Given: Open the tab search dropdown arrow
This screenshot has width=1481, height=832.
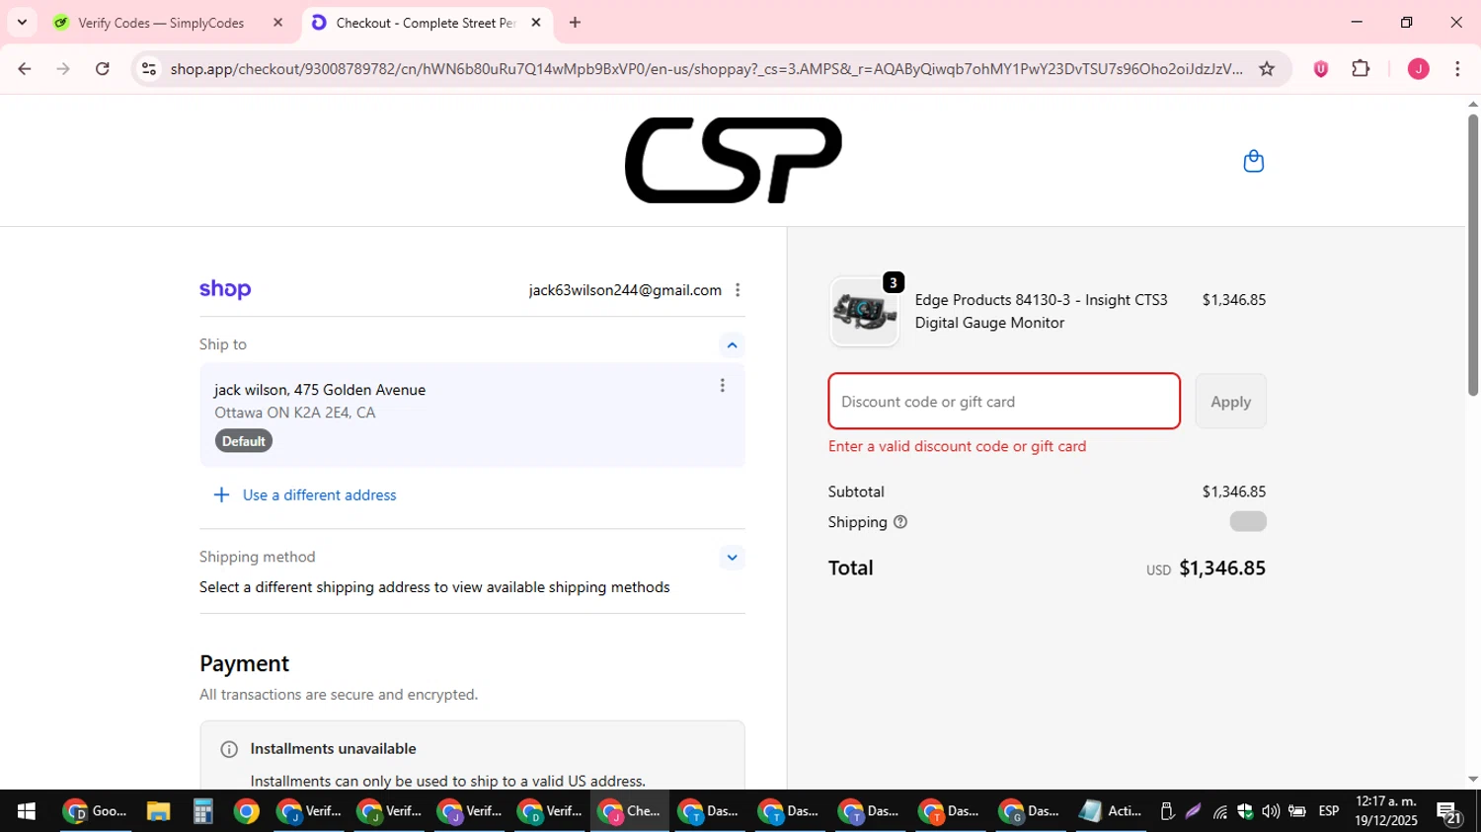Looking at the screenshot, I should [22, 22].
